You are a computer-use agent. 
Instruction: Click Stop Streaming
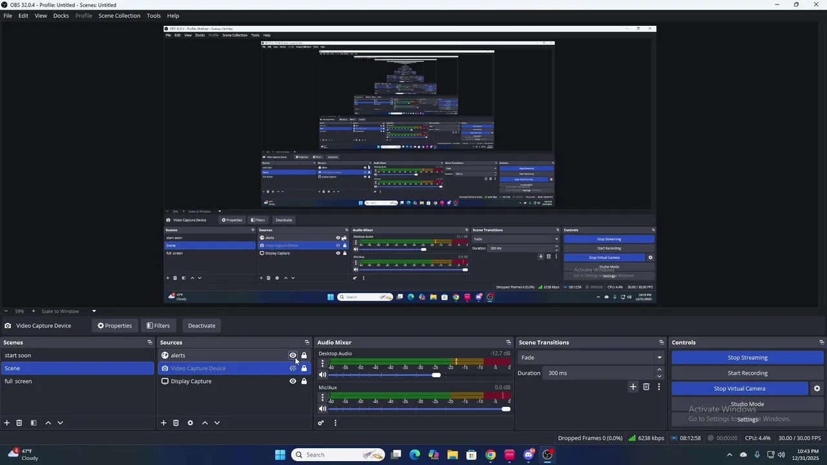pyautogui.click(x=748, y=358)
